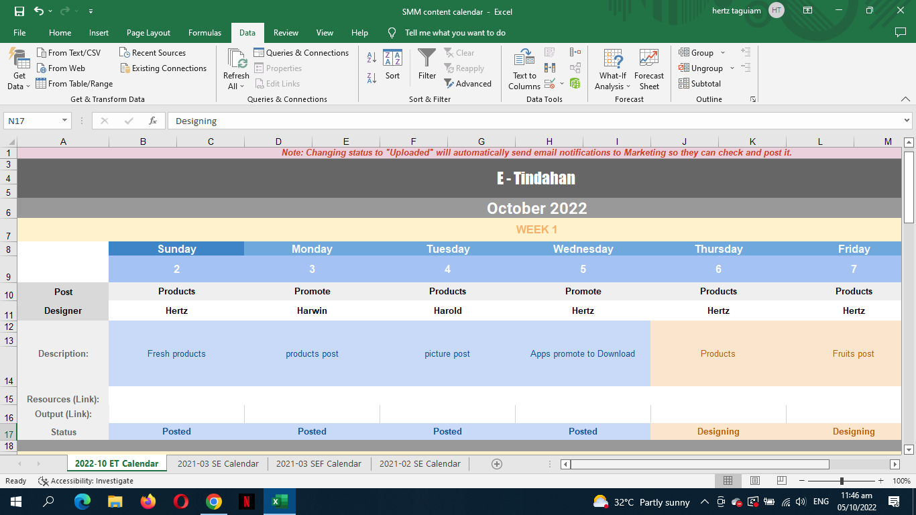The width and height of the screenshot is (916, 515).
Task: Switch to Page Break Preview view
Action: tap(781, 481)
